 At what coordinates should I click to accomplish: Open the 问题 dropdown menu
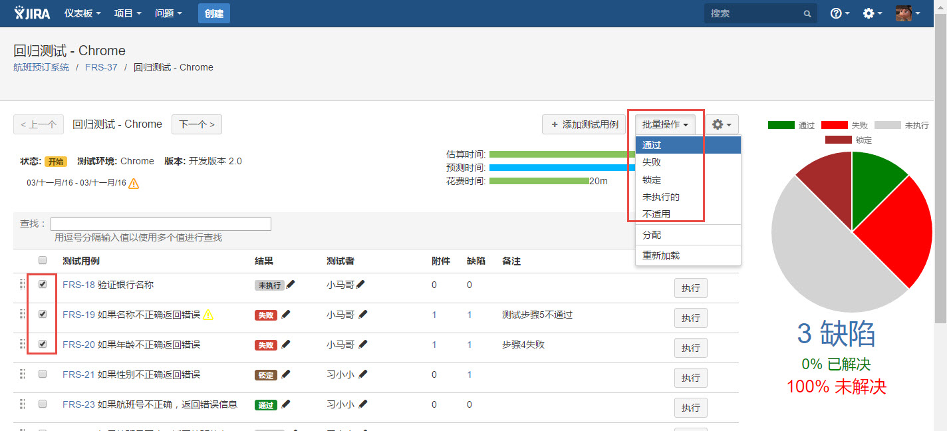coord(168,13)
